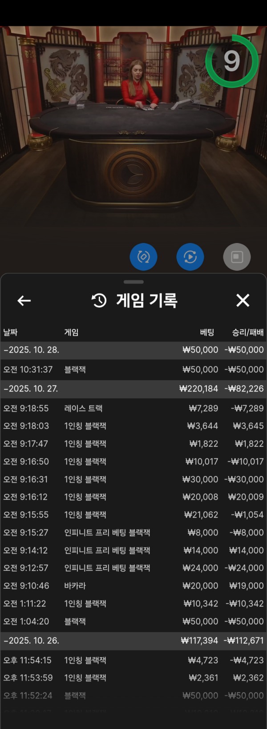Open the 오전 9:15:55 1인칭 블랙잭 record
The width and height of the screenshot is (267, 729).
[x=133, y=515]
